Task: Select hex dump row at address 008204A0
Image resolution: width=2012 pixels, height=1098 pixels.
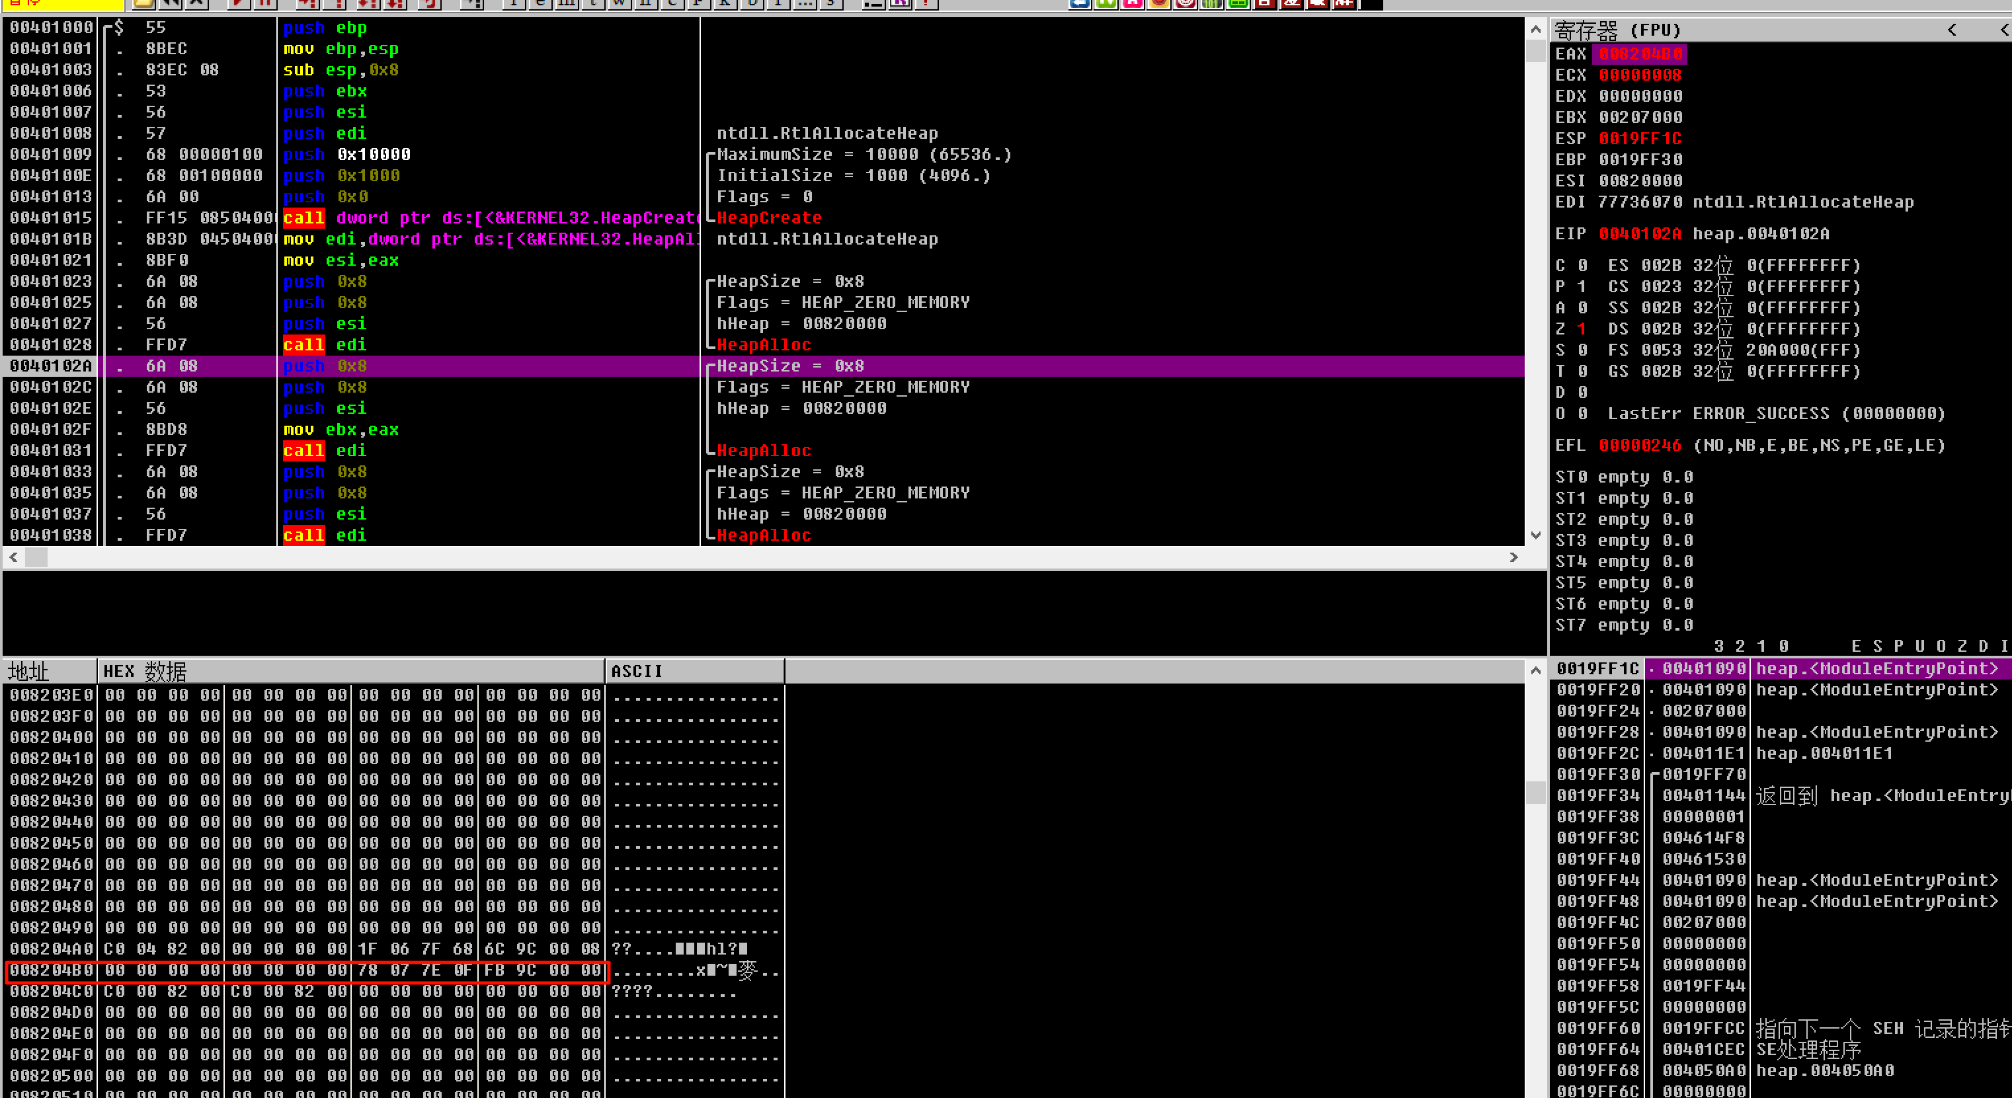Action: [393, 949]
